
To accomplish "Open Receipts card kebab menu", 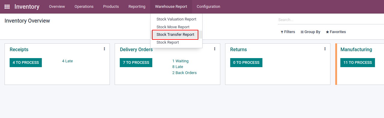I will [x=104, y=49].
